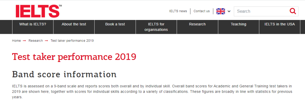Click the arrow after Home breadcrumb

[25, 41]
